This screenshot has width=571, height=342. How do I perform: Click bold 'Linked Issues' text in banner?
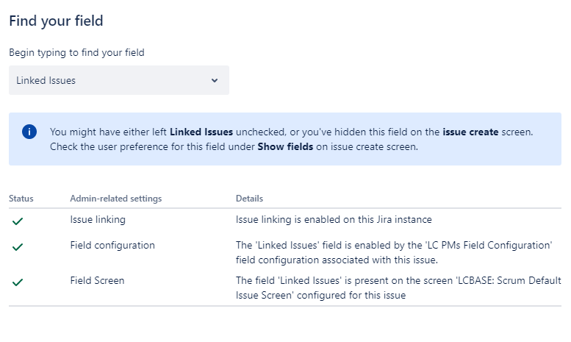(x=201, y=132)
